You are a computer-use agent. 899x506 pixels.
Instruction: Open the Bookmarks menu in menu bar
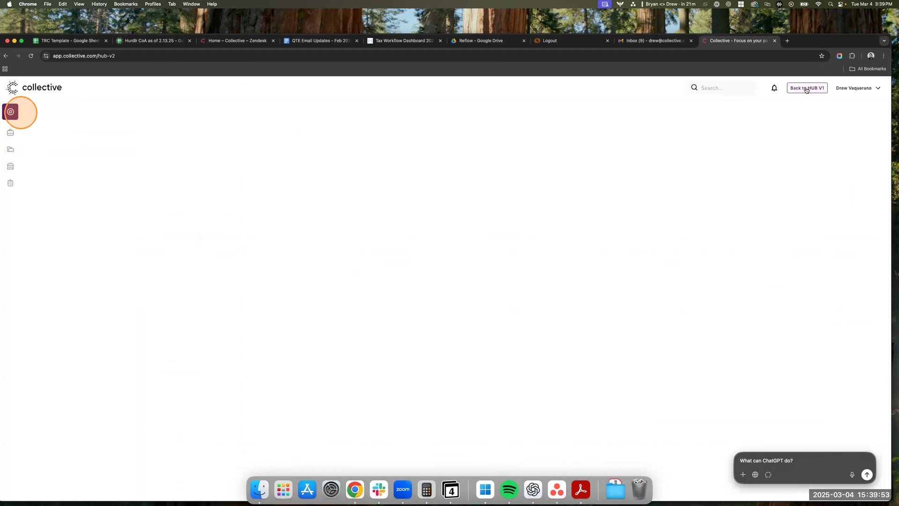coord(125,4)
